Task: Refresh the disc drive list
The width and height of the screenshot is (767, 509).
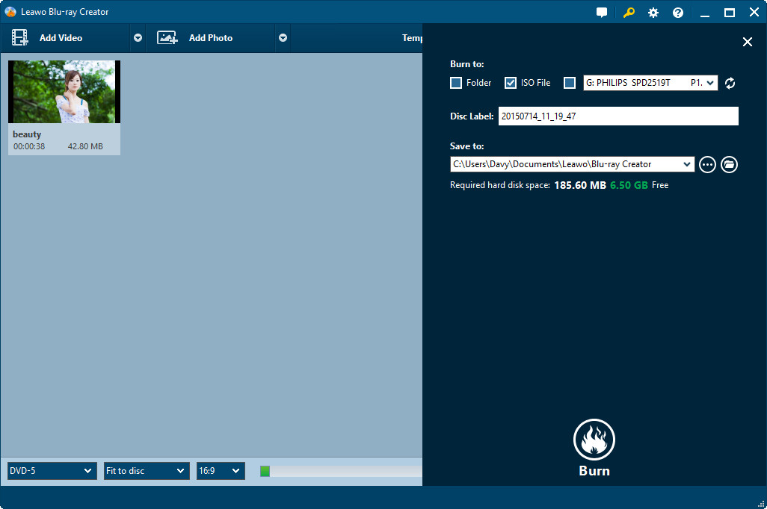Action: click(730, 83)
